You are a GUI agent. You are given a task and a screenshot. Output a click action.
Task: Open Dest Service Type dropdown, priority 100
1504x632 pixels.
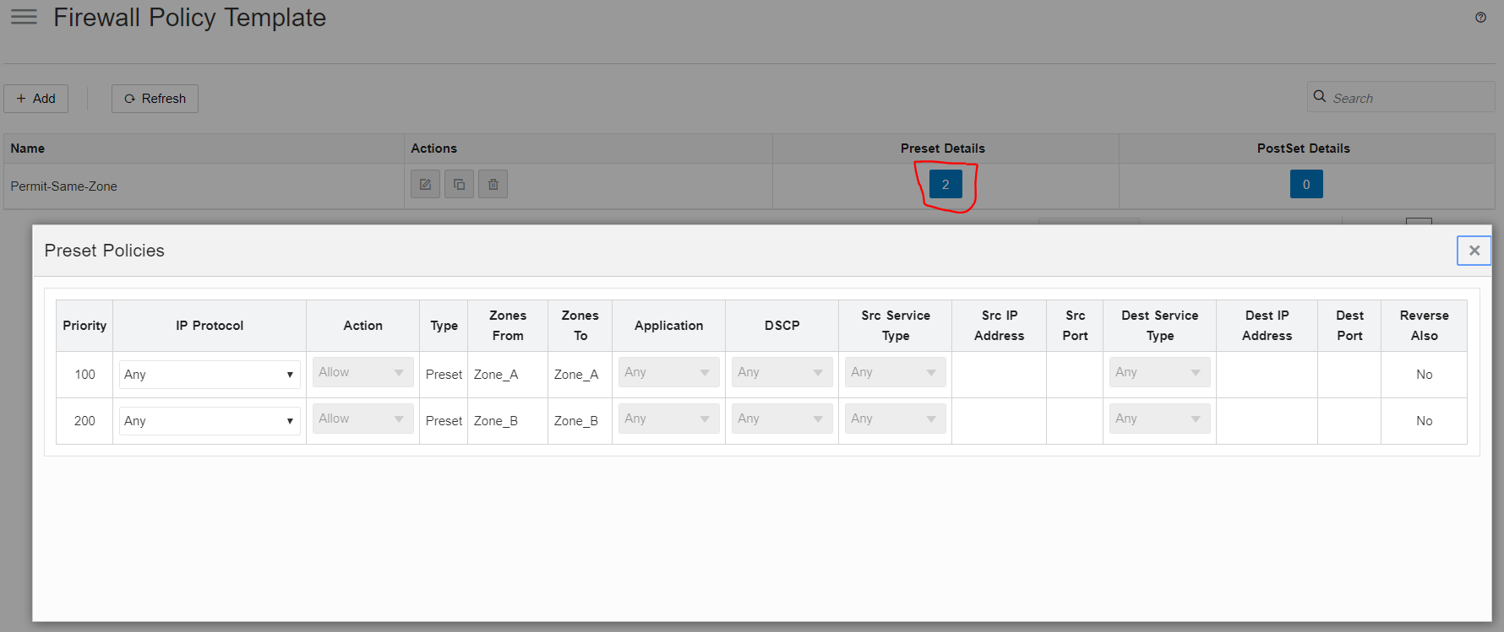pyautogui.click(x=1159, y=372)
